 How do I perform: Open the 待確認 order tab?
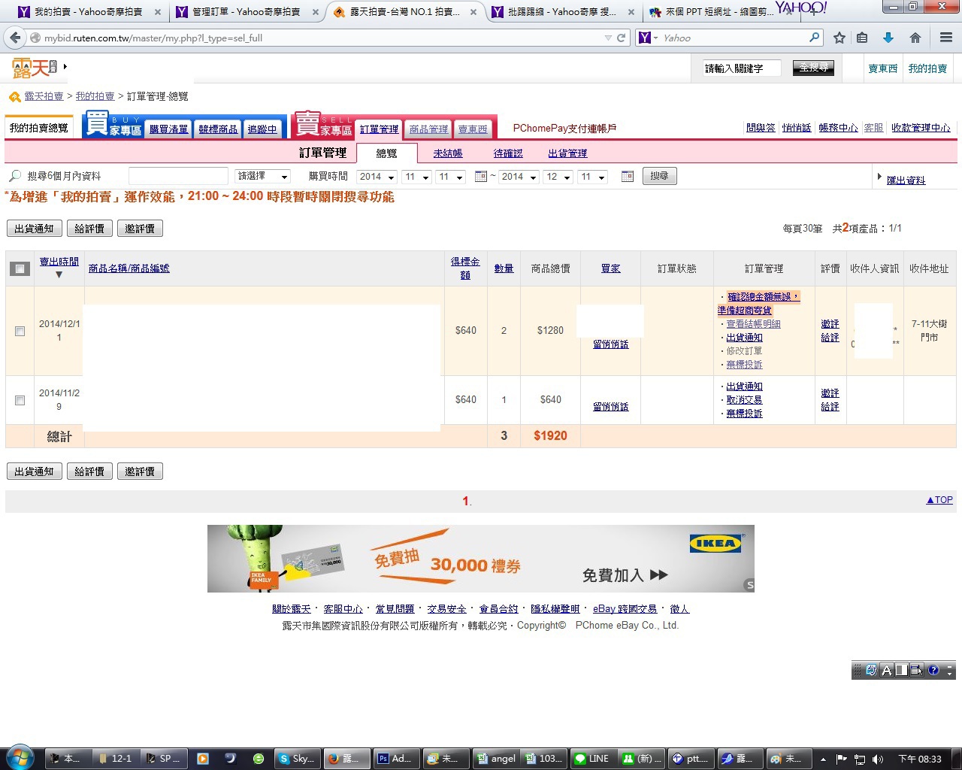click(x=508, y=153)
